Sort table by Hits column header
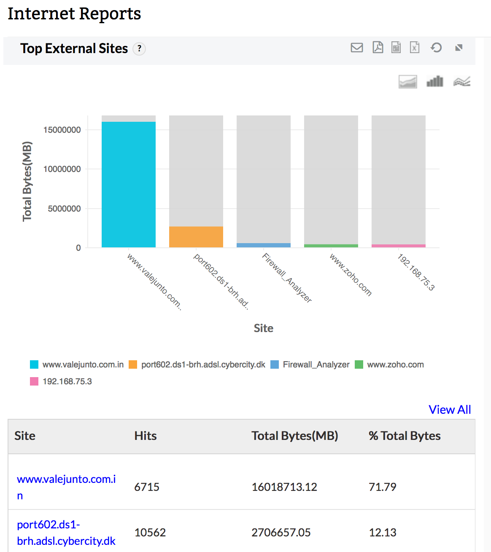491x552 pixels. [146, 436]
